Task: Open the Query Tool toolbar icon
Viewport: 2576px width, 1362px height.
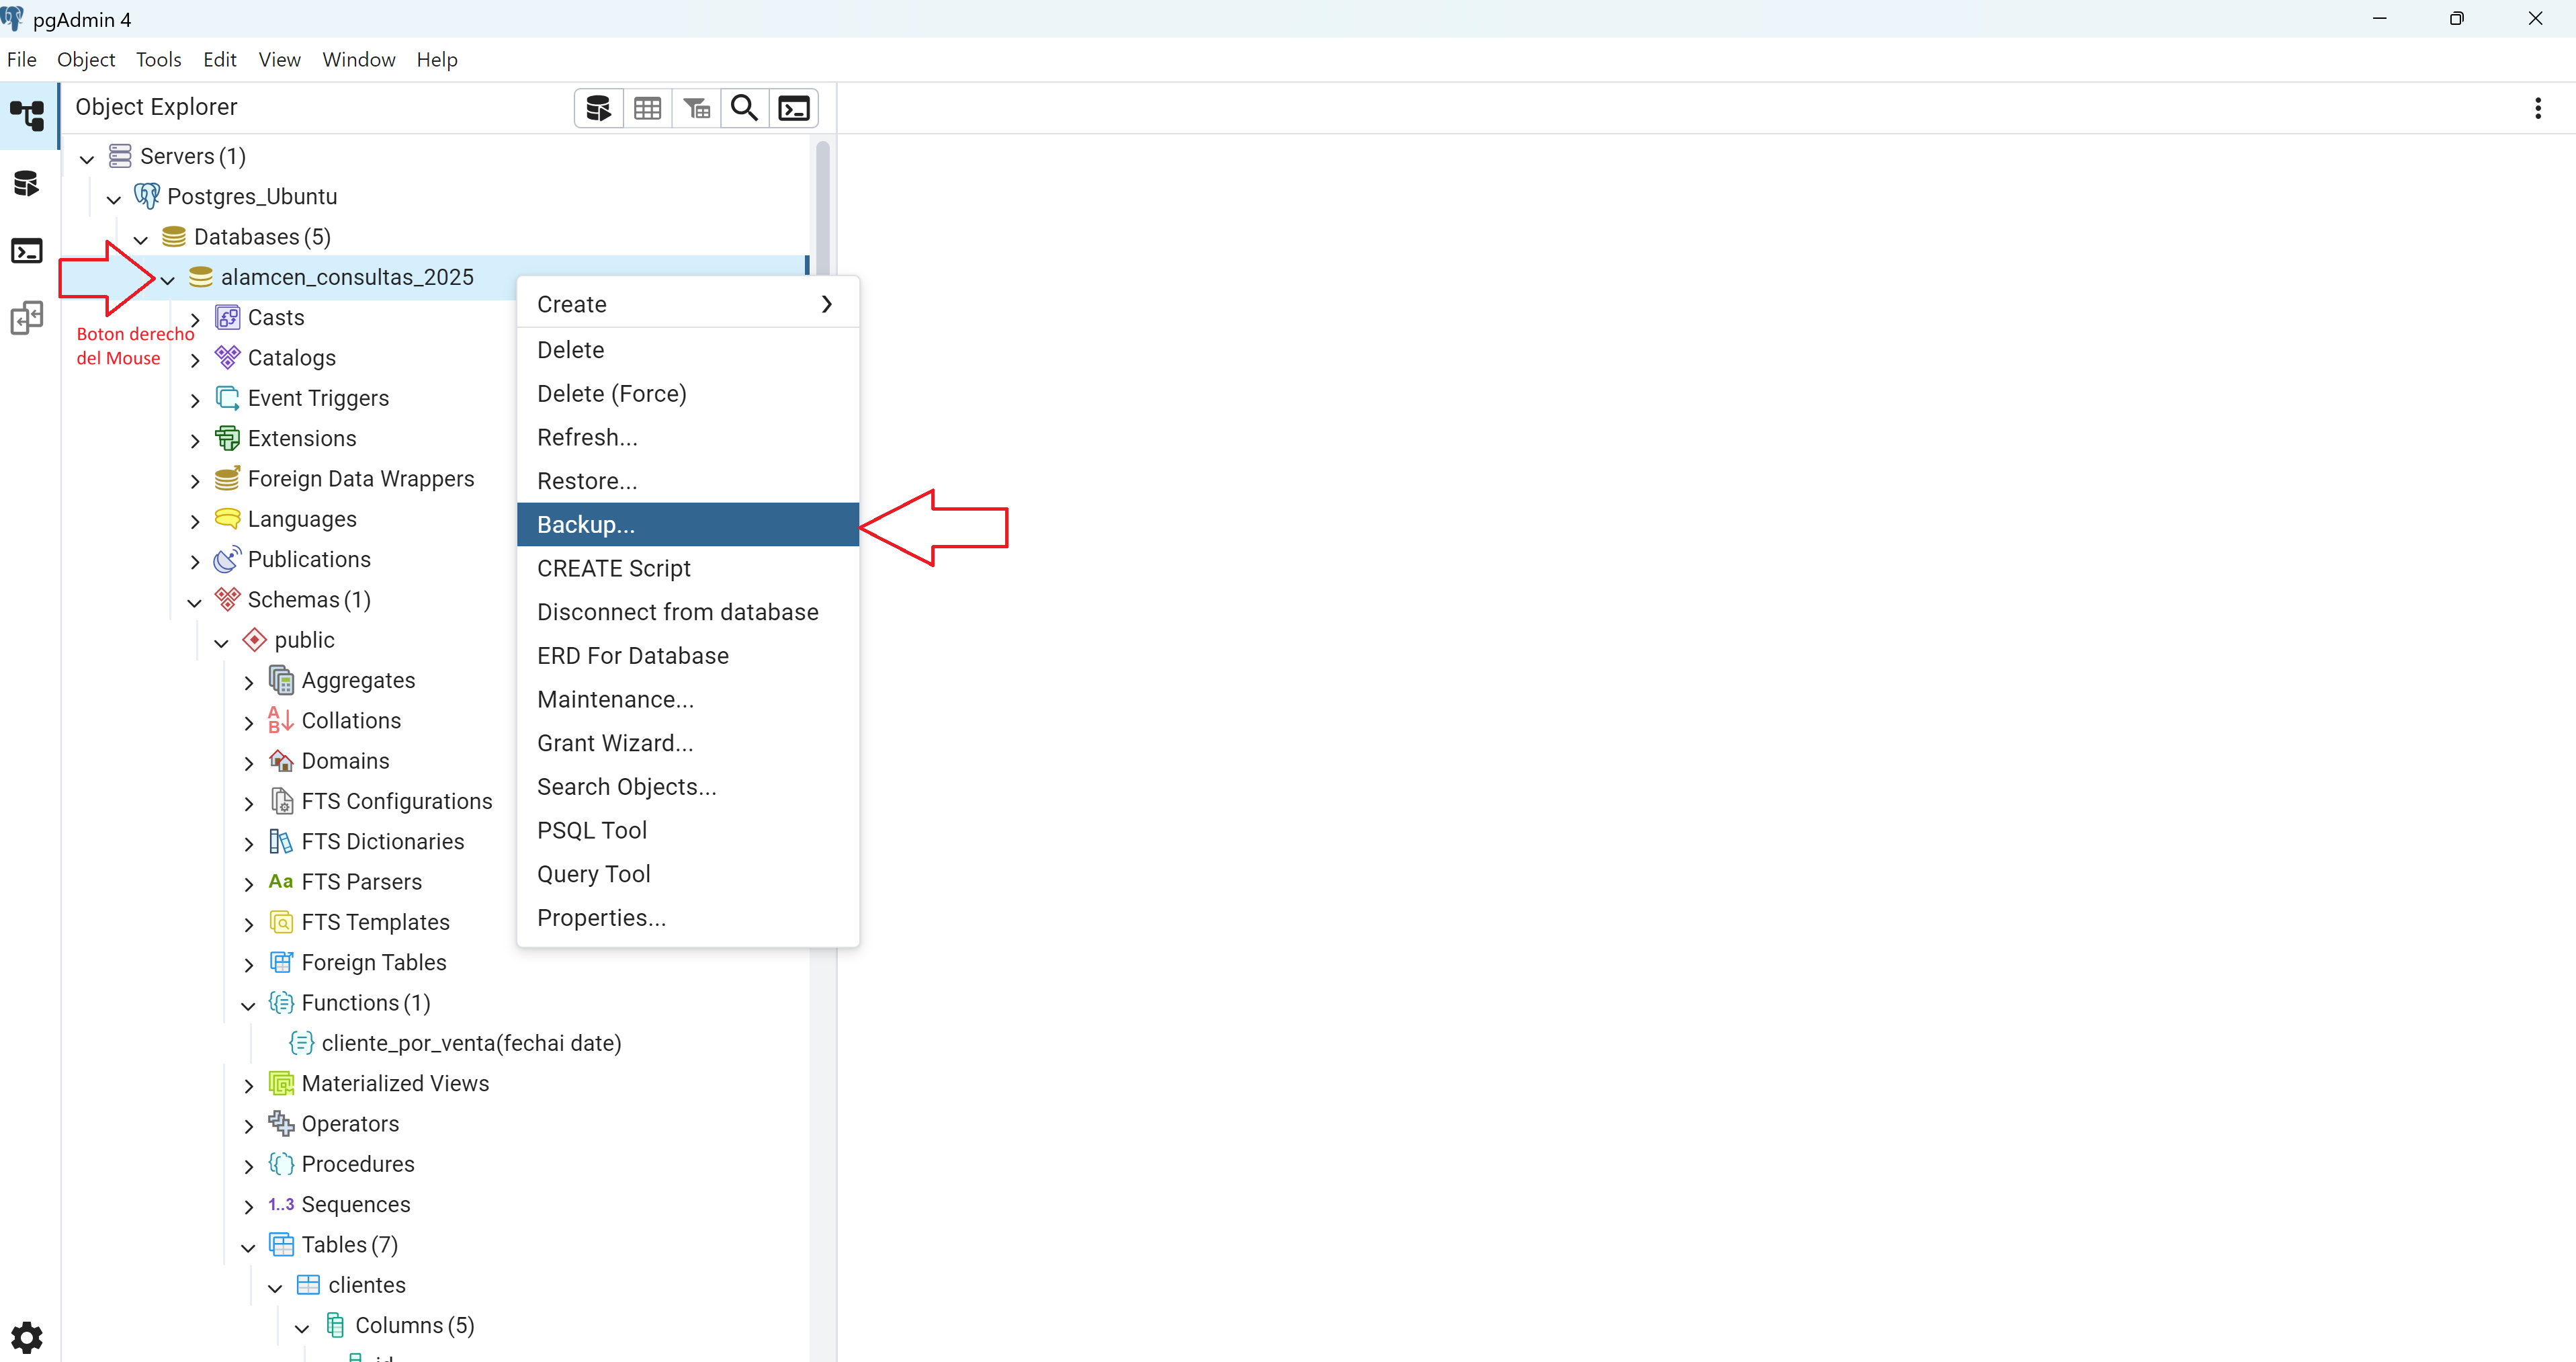Action: tap(598, 108)
